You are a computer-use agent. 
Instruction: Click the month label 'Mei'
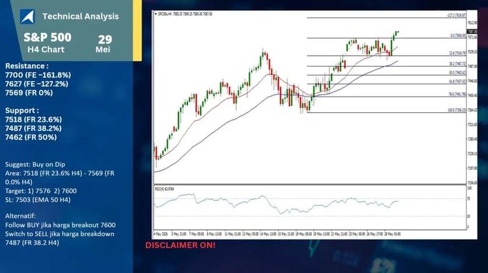[103, 50]
